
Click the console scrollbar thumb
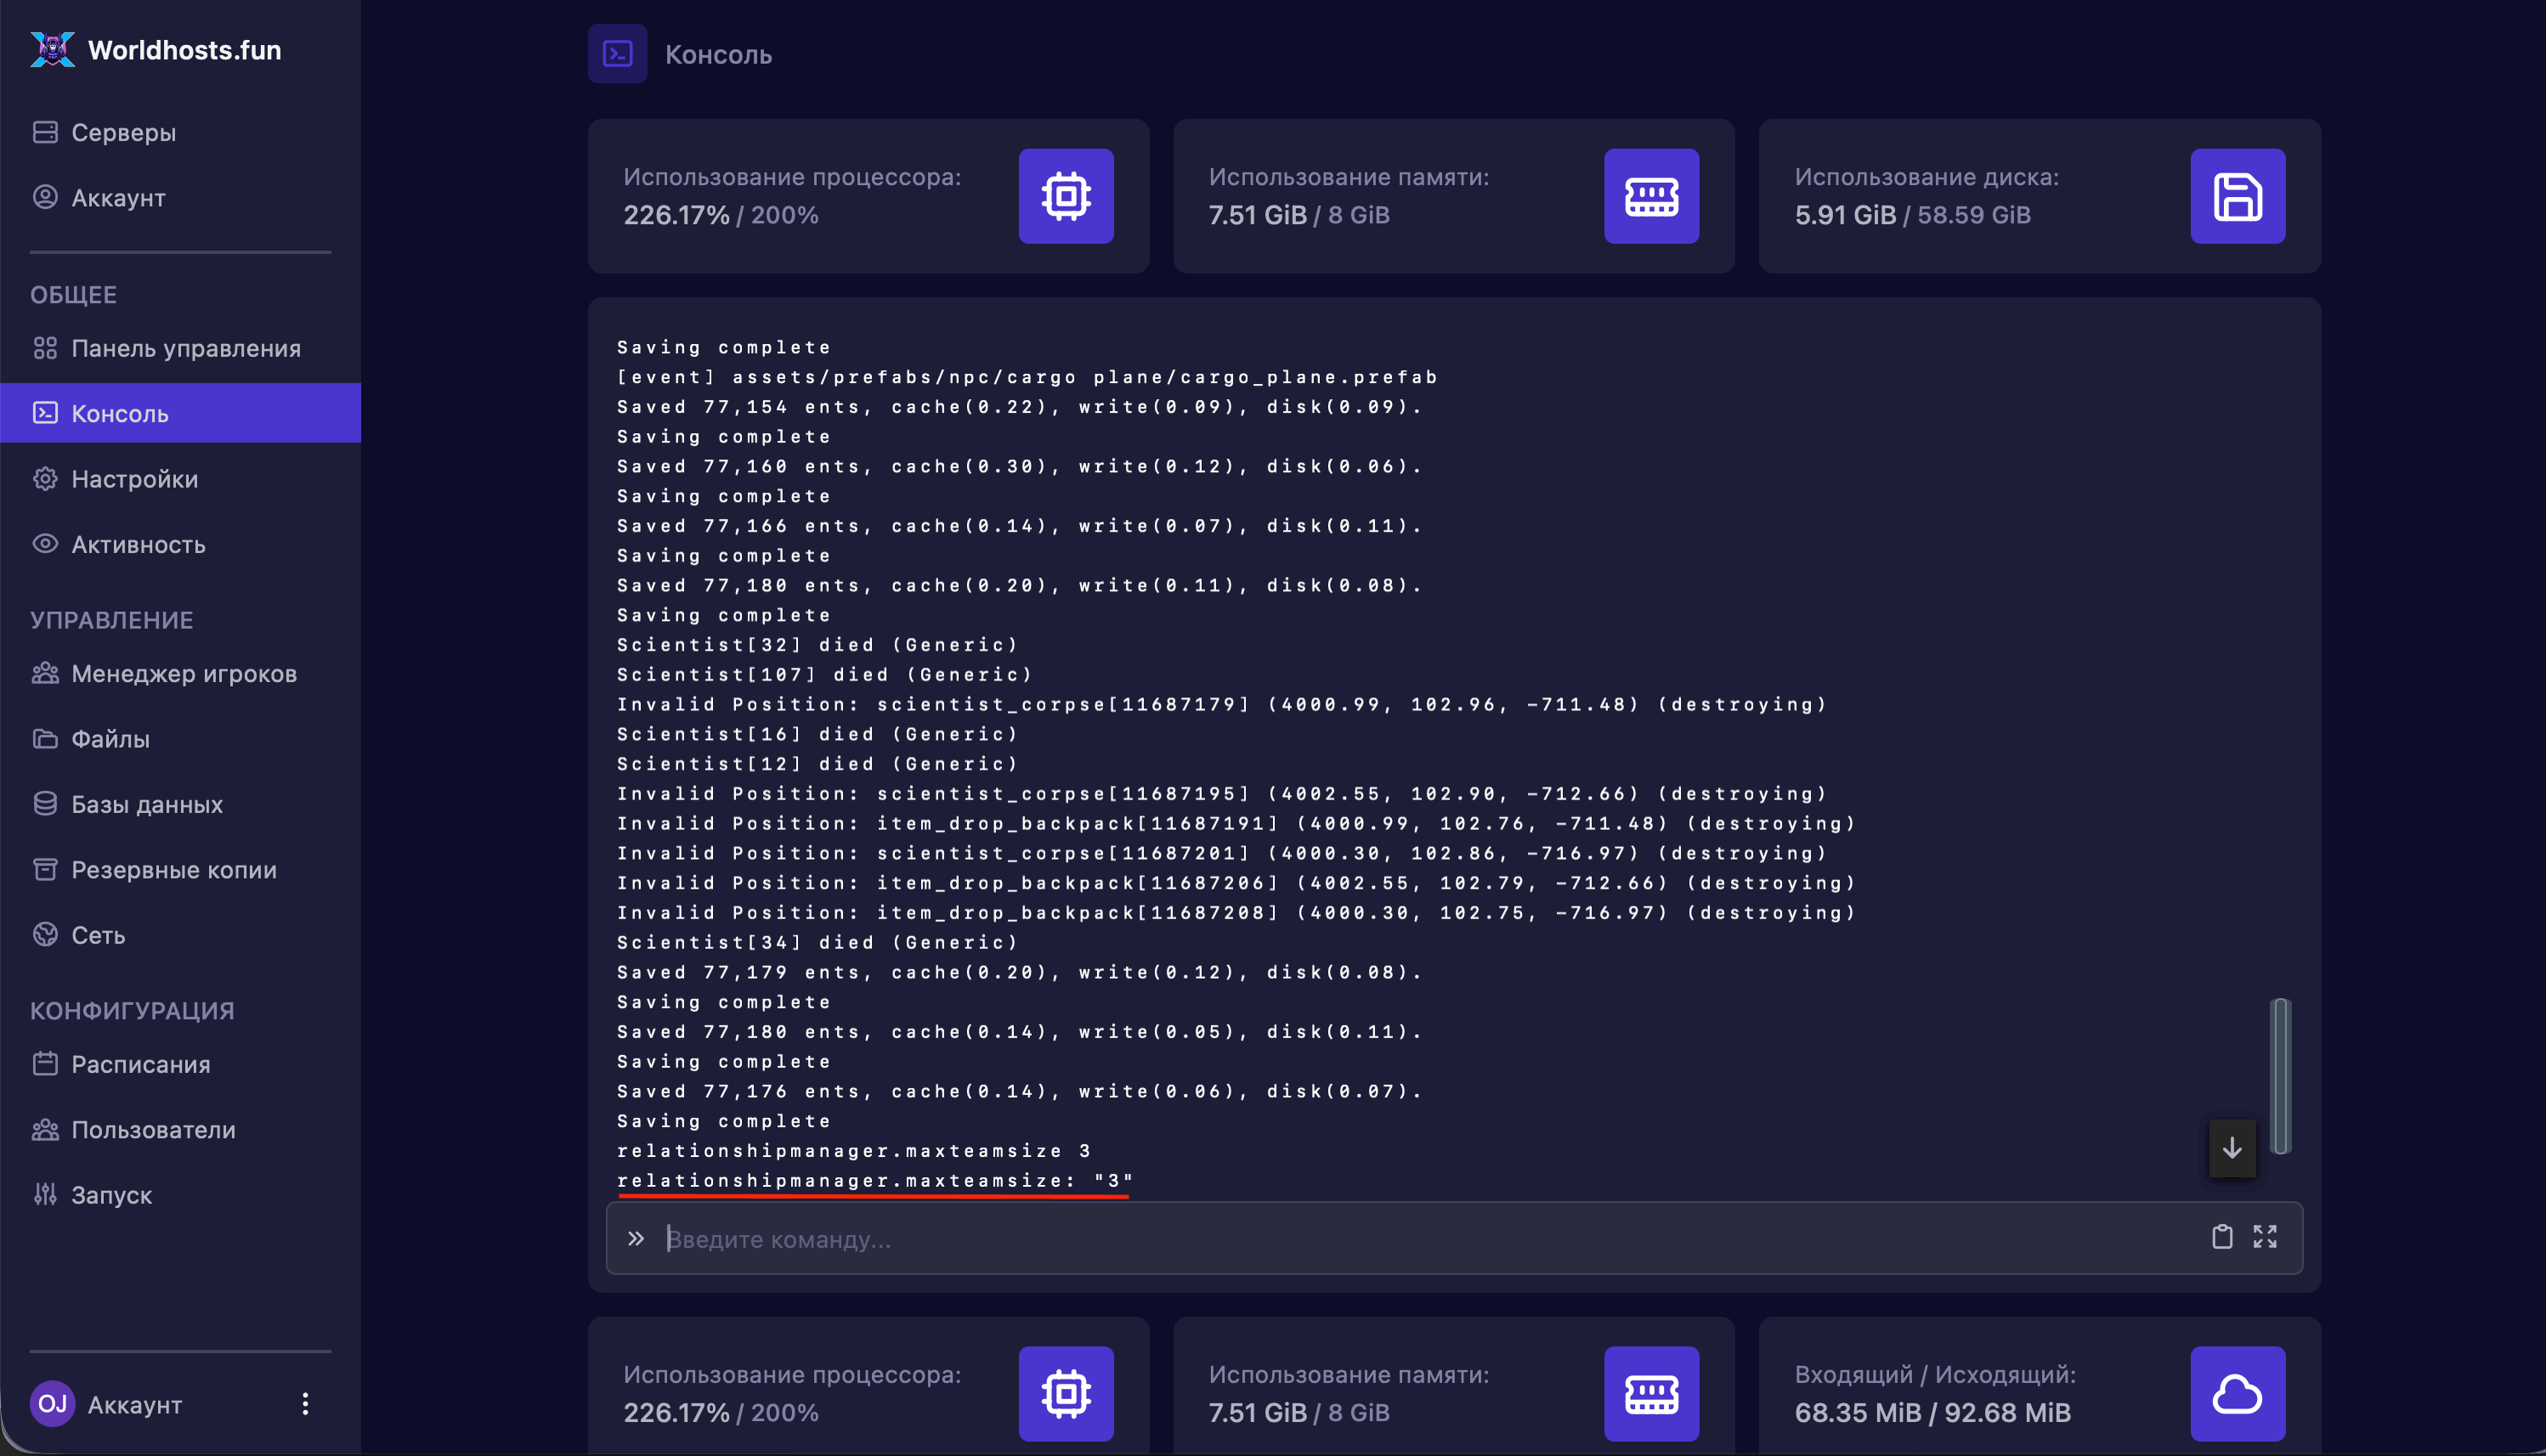pos(2281,1075)
